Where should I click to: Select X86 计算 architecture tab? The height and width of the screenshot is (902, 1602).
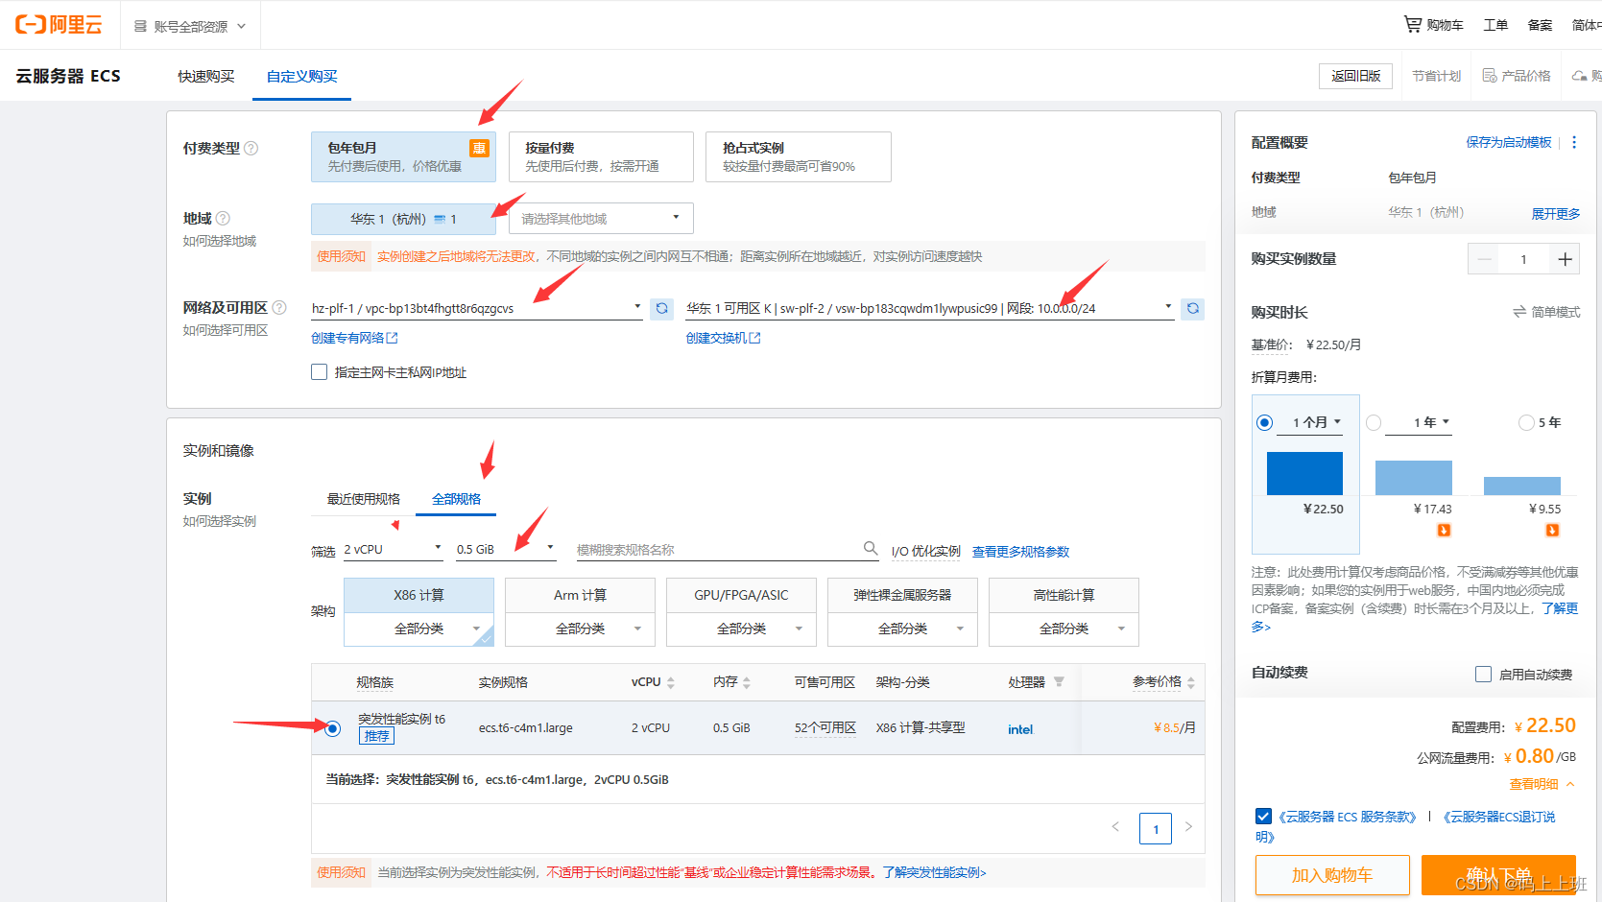tap(418, 595)
